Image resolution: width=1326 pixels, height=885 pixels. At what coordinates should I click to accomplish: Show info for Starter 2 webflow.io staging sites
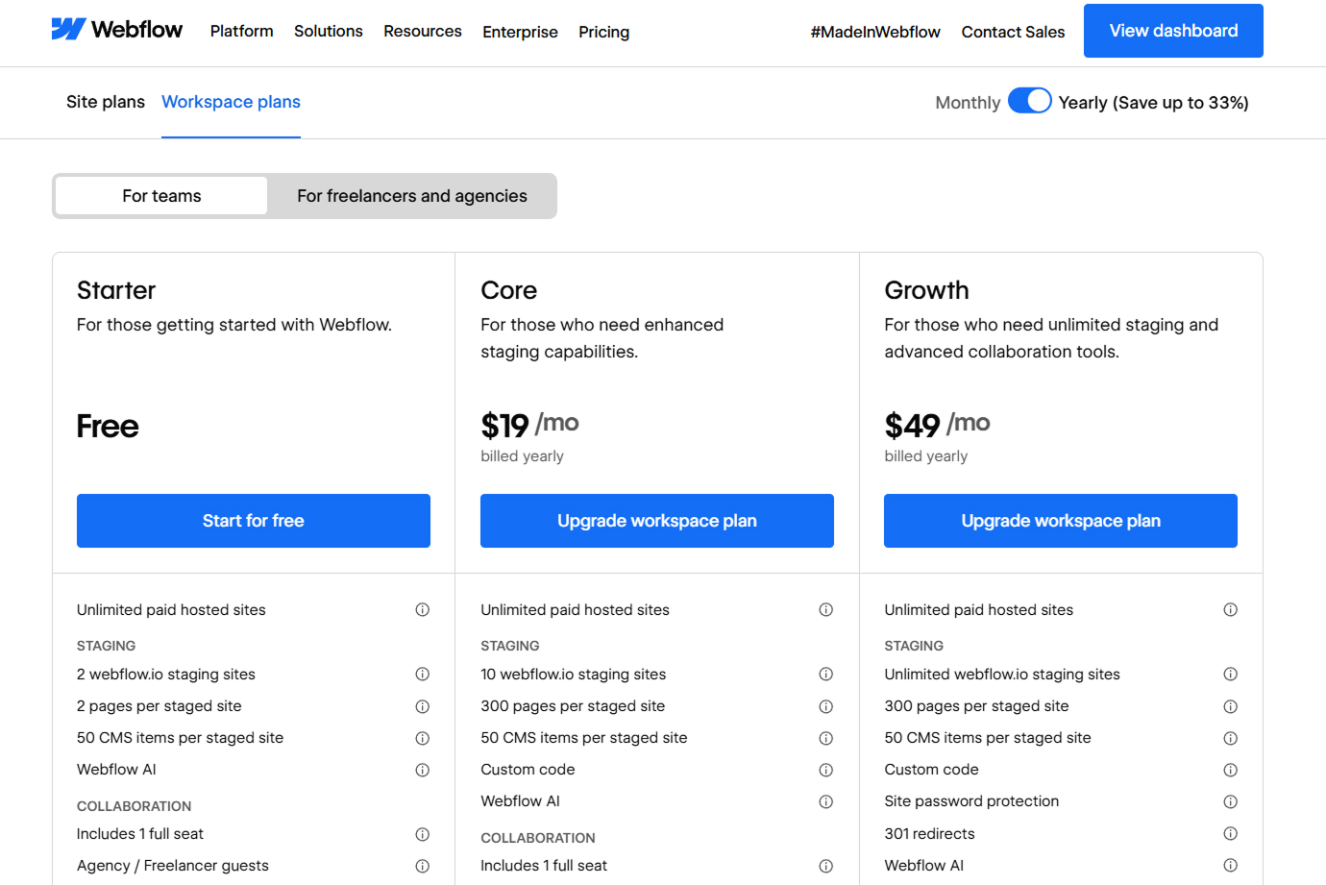(x=422, y=674)
